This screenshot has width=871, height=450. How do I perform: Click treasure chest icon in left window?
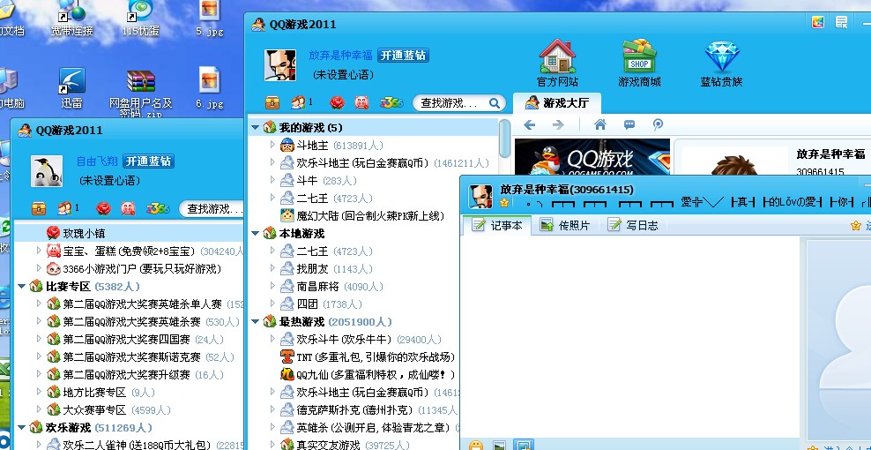click(38, 208)
